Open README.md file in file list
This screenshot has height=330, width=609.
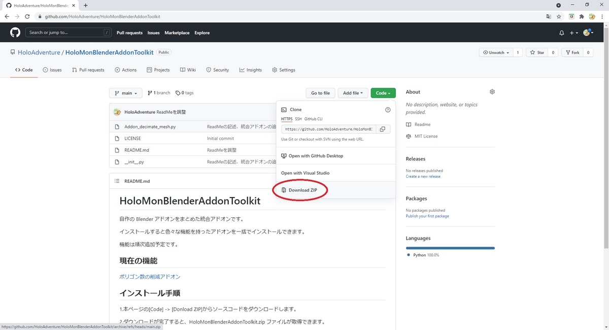137,150
